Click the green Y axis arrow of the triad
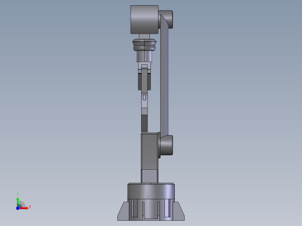The width and height of the screenshot is (302, 226). pos(18,202)
